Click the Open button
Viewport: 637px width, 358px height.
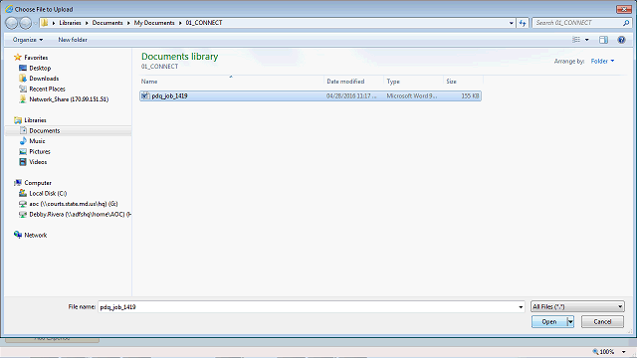pos(549,322)
